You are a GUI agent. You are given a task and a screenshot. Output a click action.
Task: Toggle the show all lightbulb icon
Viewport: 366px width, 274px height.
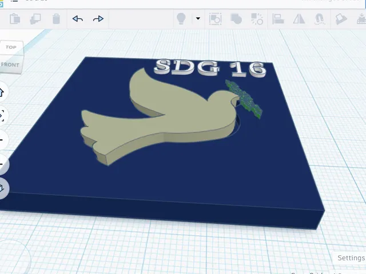[181, 19]
